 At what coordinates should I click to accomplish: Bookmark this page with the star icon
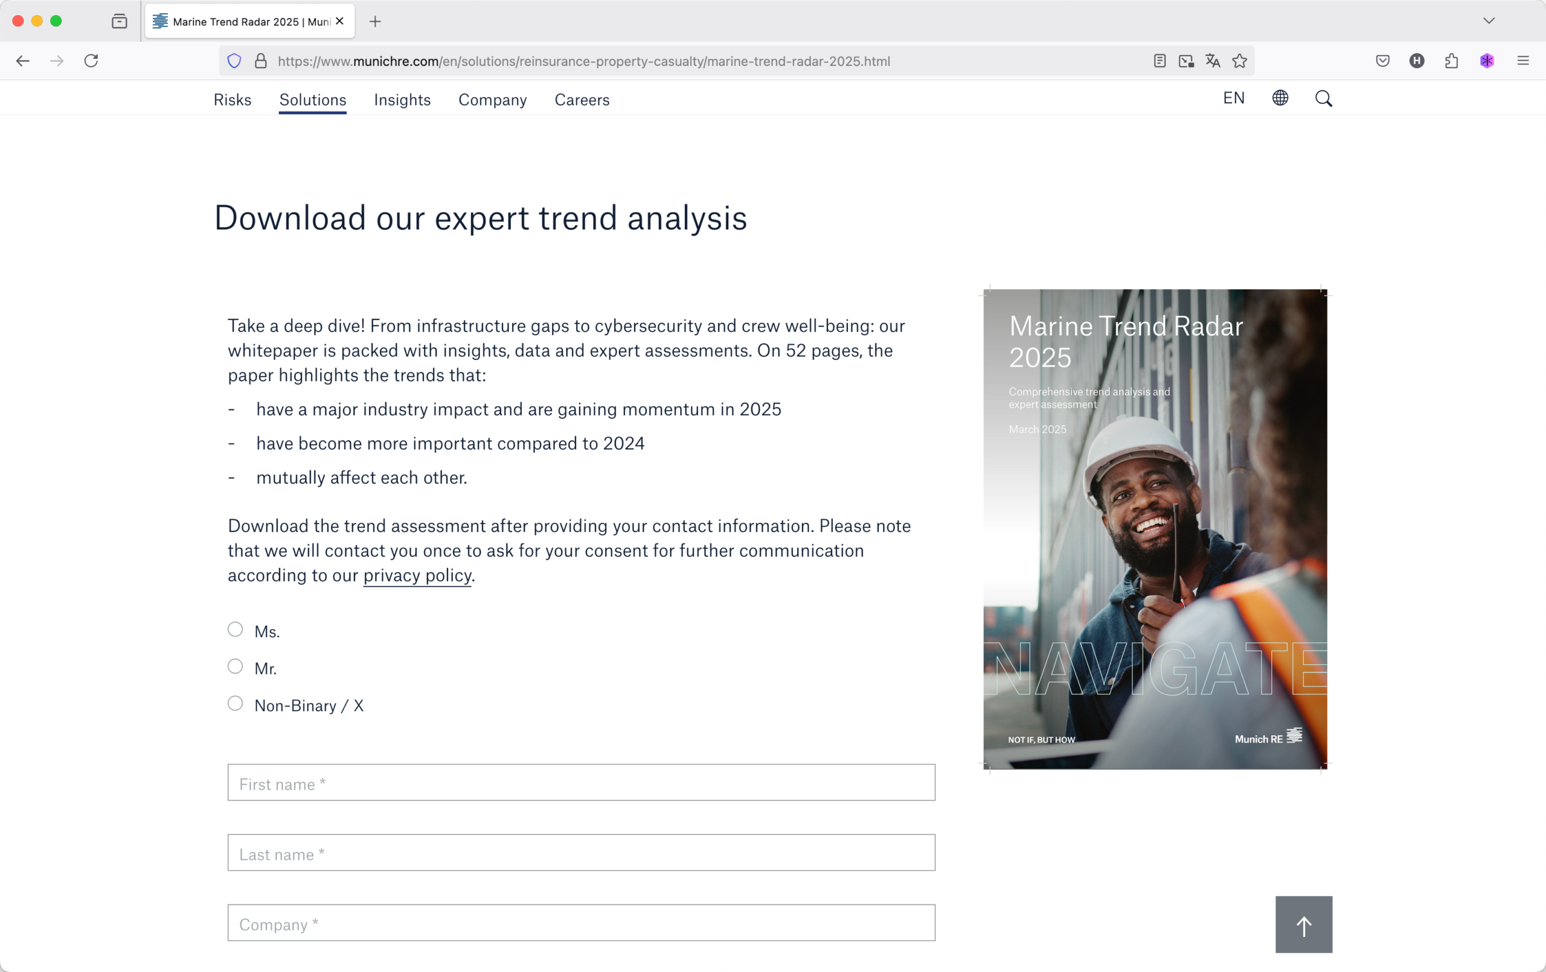pyautogui.click(x=1240, y=61)
